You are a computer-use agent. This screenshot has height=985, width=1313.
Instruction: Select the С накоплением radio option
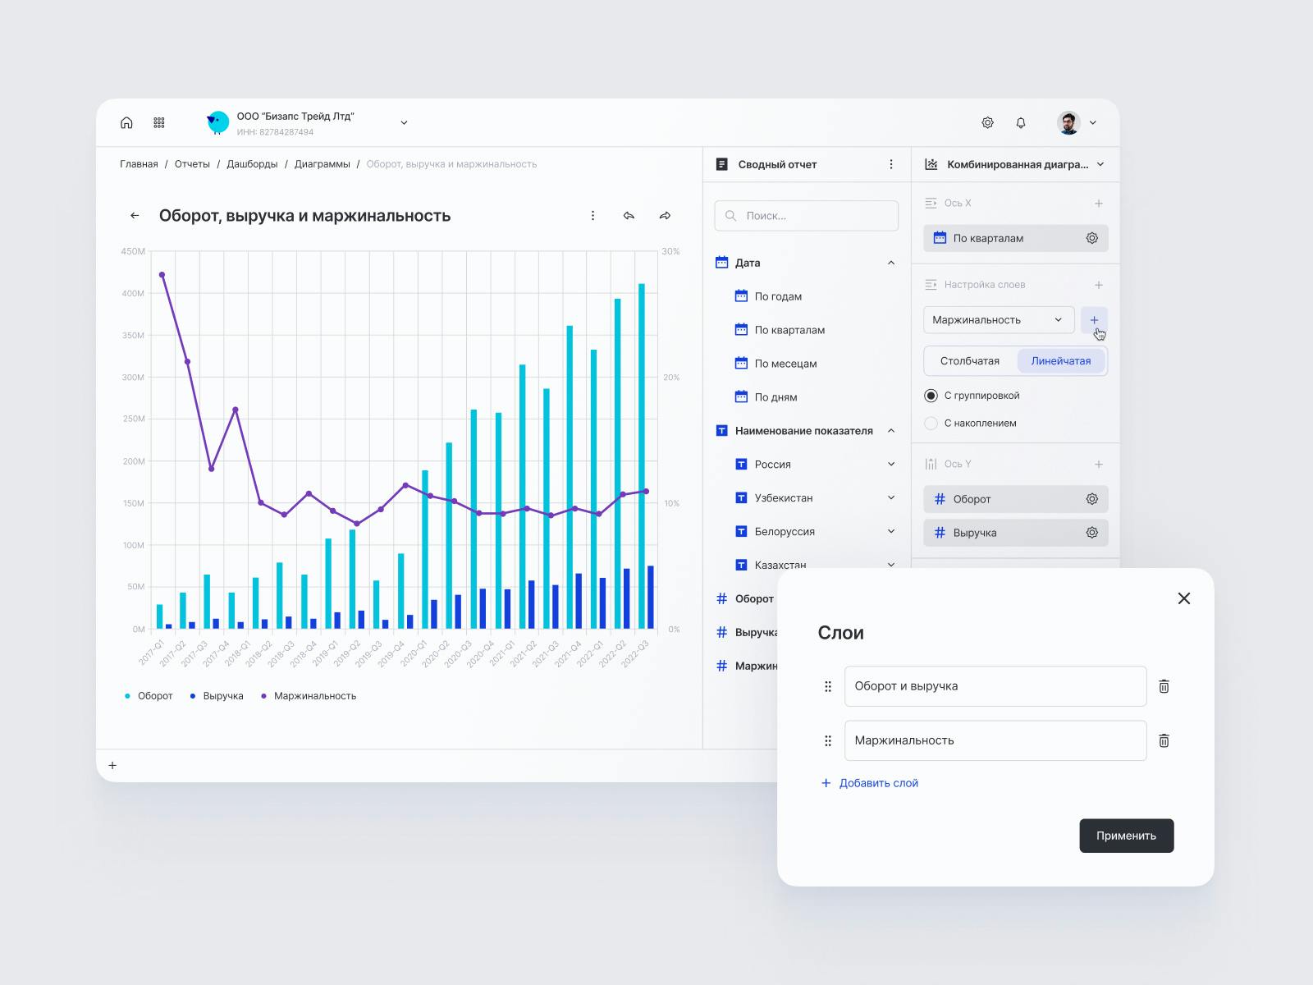[x=931, y=424]
